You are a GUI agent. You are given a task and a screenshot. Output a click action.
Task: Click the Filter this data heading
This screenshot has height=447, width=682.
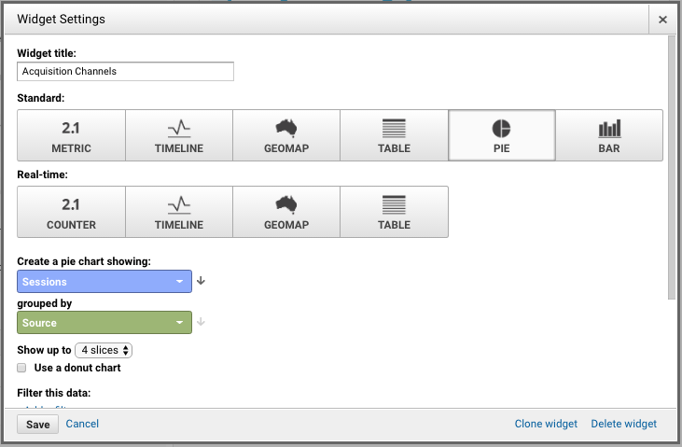[54, 393]
